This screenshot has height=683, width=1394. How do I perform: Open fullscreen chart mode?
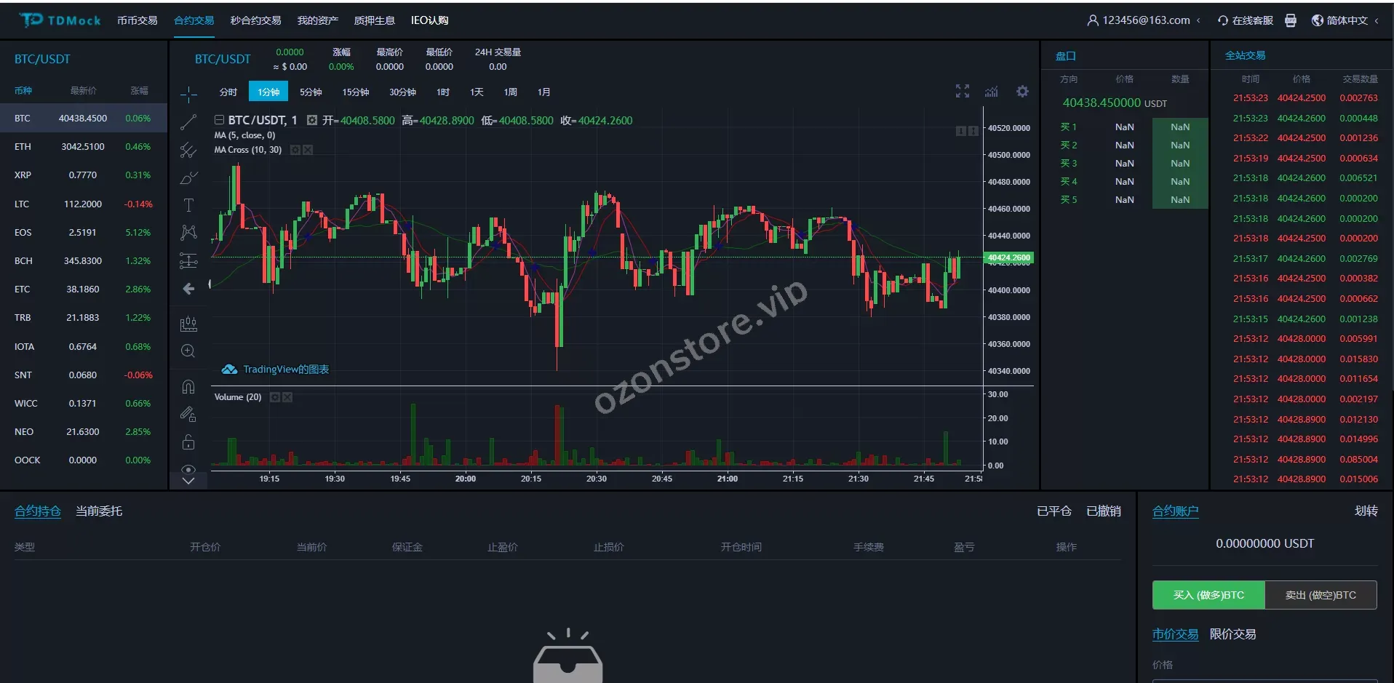click(x=963, y=91)
